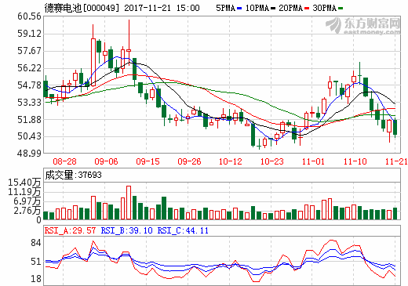Click the price axis label 60.56
Image resolution: width=408 pixels, height=286 pixels.
click(29, 16)
